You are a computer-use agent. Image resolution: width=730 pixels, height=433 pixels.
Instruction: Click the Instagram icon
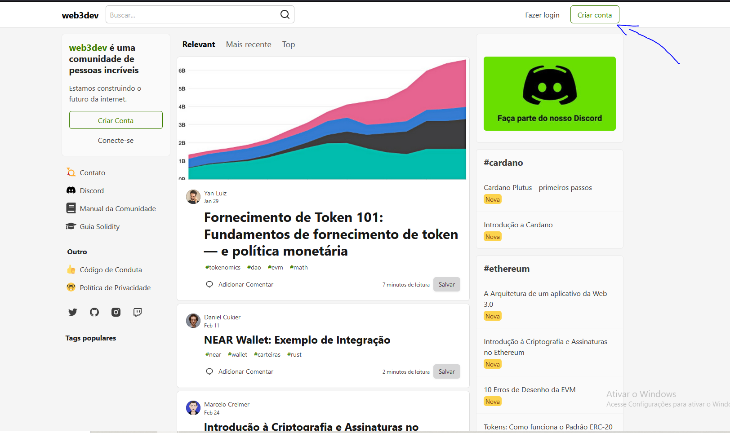[x=116, y=312]
